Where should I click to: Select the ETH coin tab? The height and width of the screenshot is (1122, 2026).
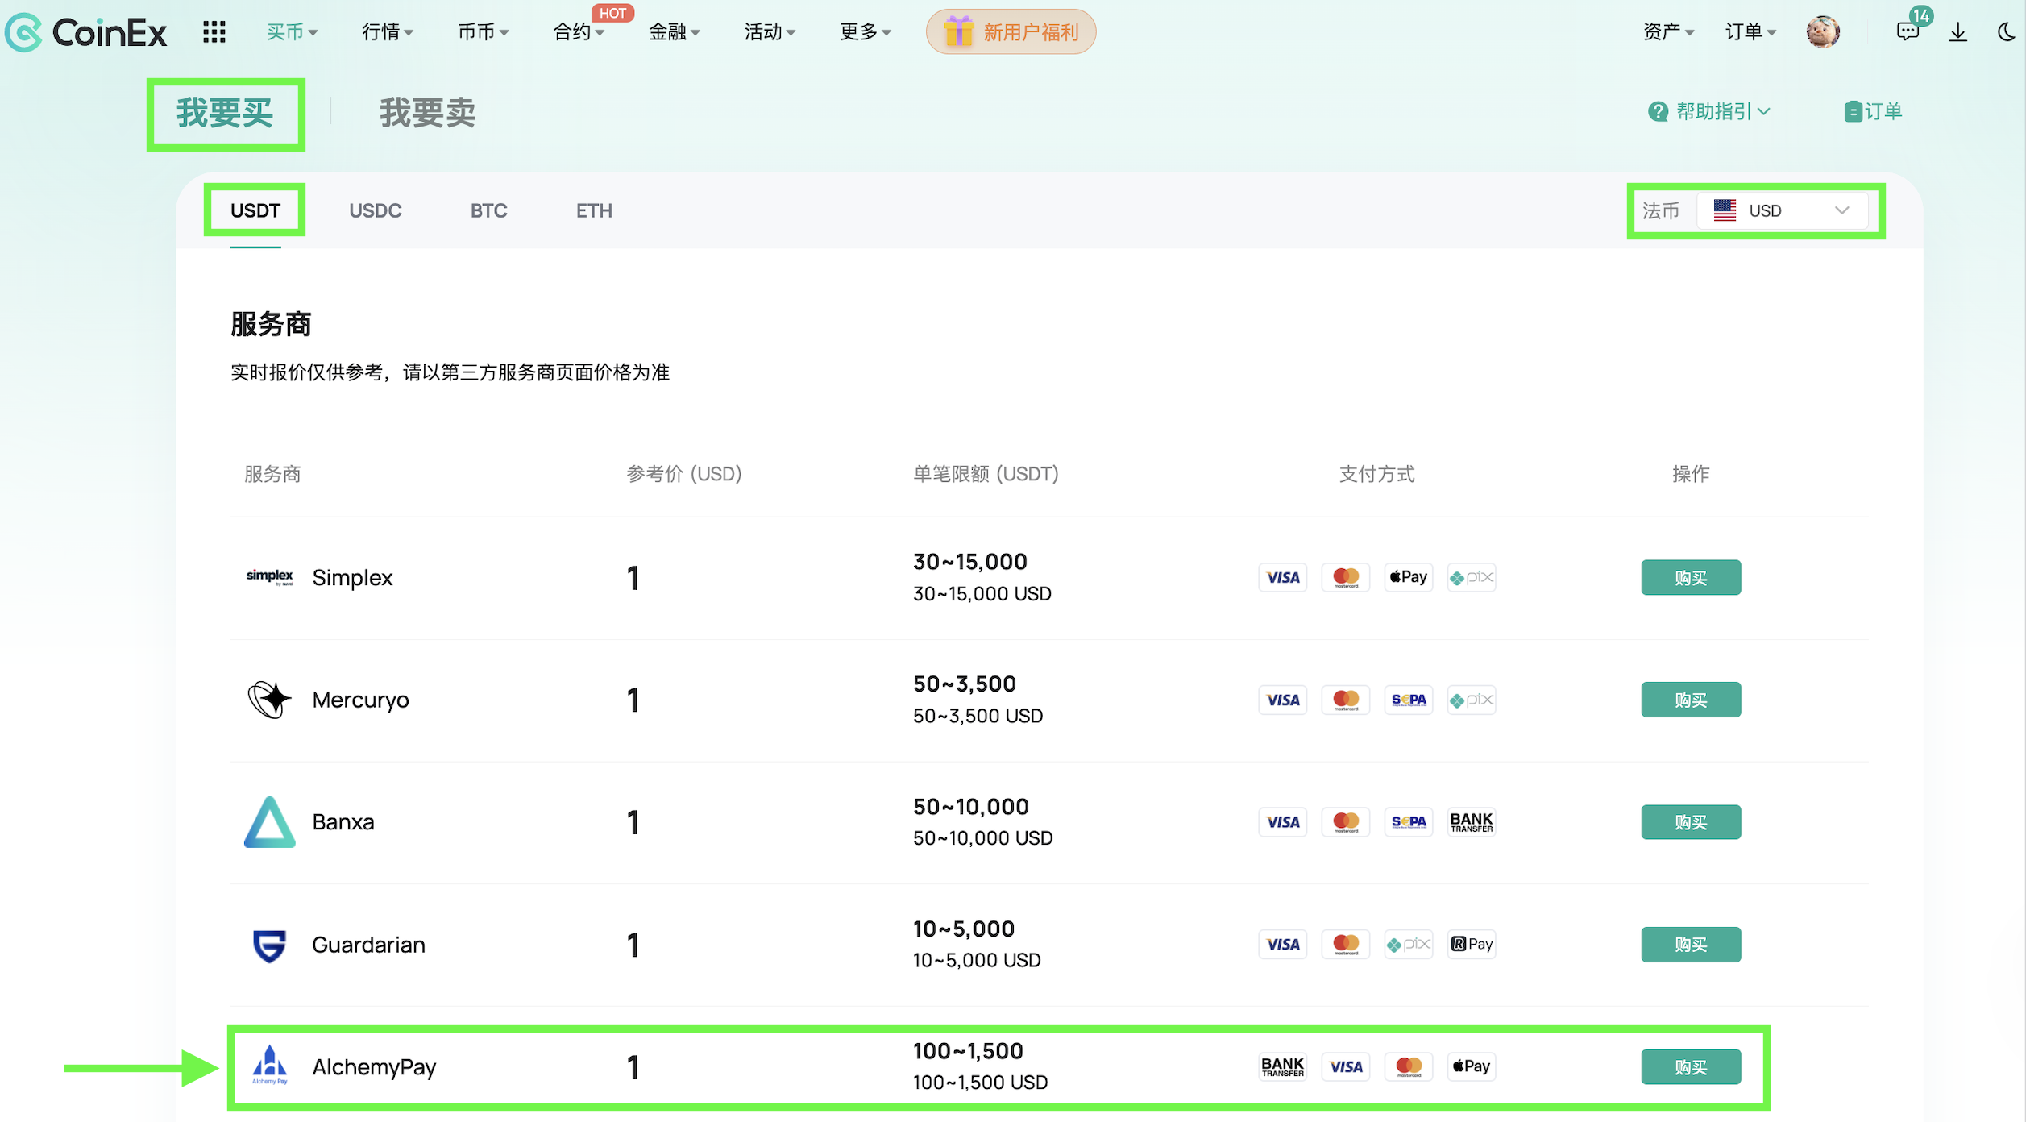tap(594, 210)
